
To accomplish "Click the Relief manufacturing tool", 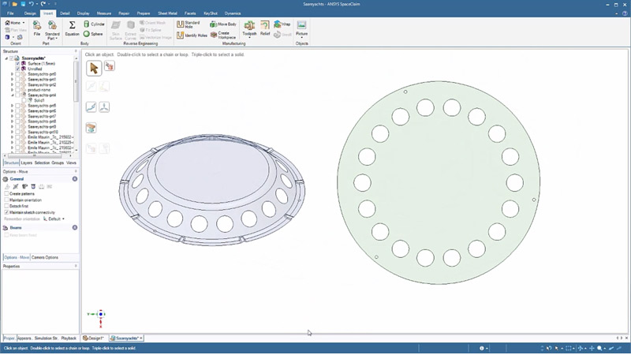I will pos(265,29).
